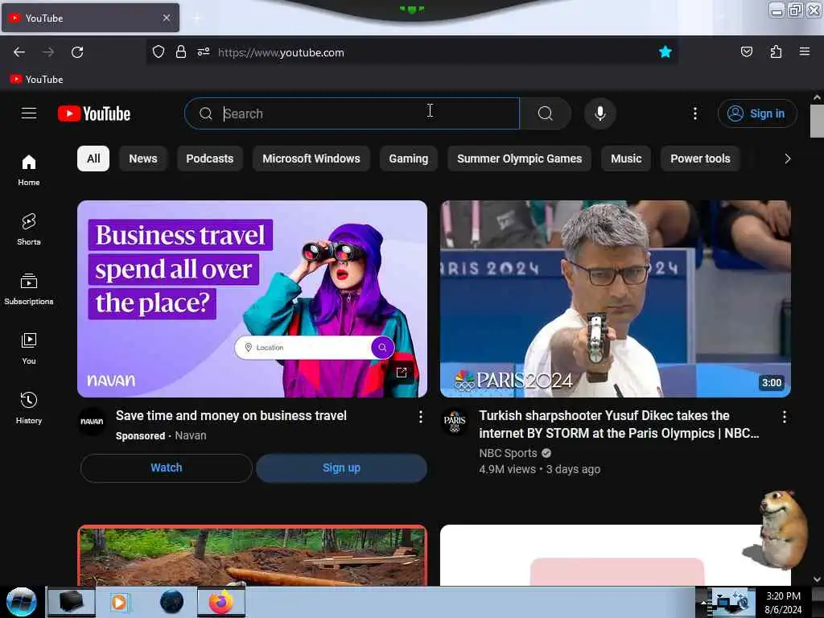Toggle the bookmark star
The height and width of the screenshot is (618, 824).
pyautogui.click(x=665, y=51)
